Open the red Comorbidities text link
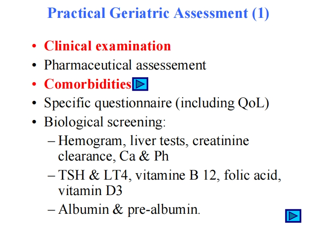 click(x=88, y=84)
